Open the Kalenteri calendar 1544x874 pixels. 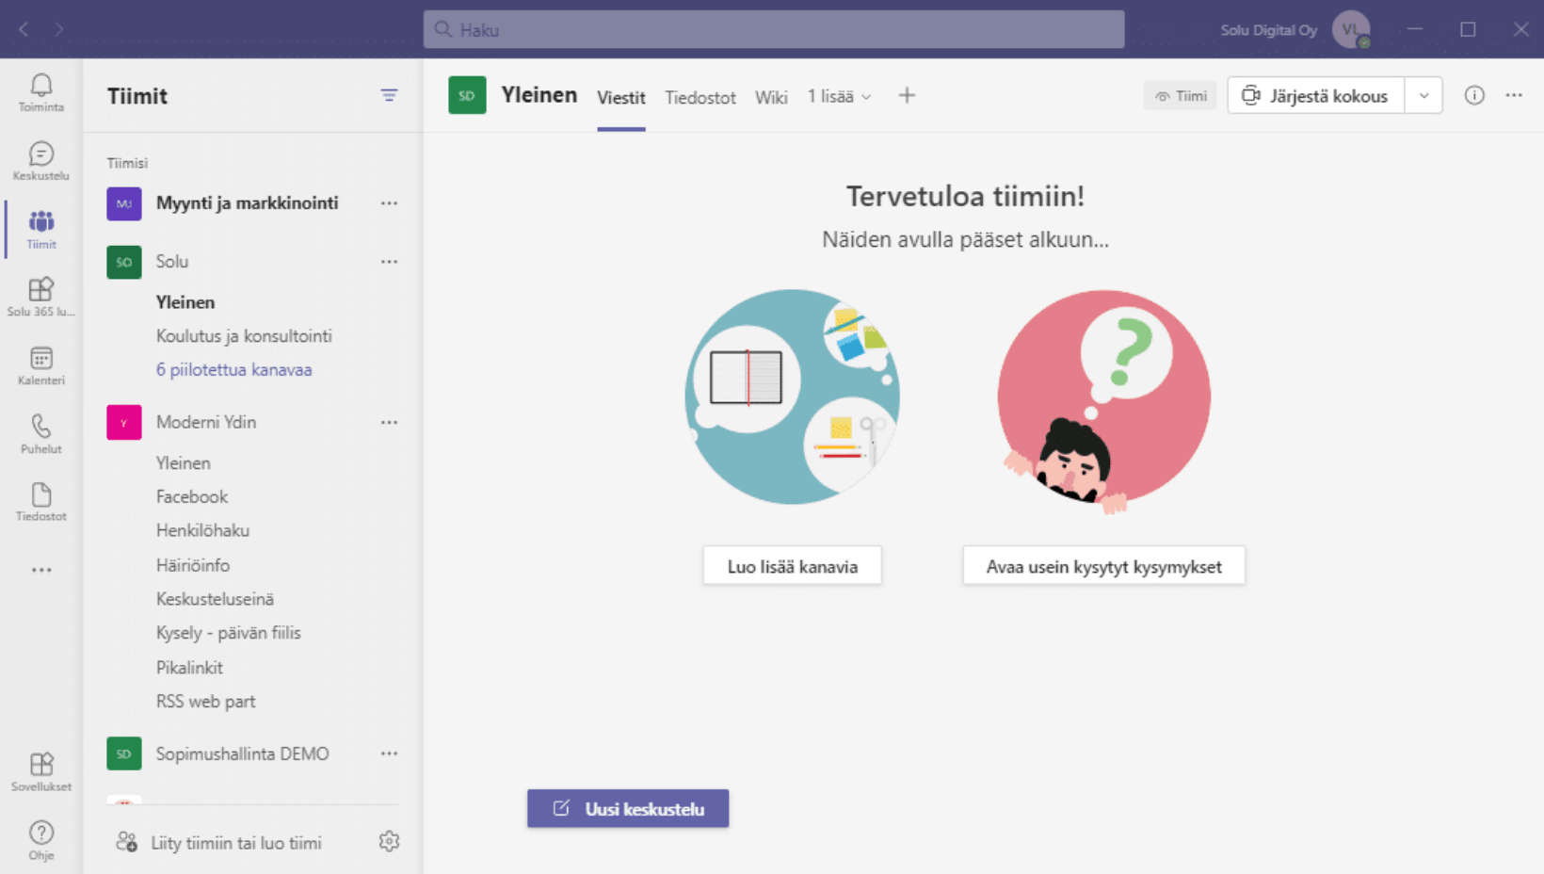pos(41,365)
